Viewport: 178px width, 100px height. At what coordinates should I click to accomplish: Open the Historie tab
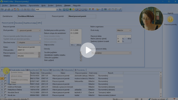[44, 70]
